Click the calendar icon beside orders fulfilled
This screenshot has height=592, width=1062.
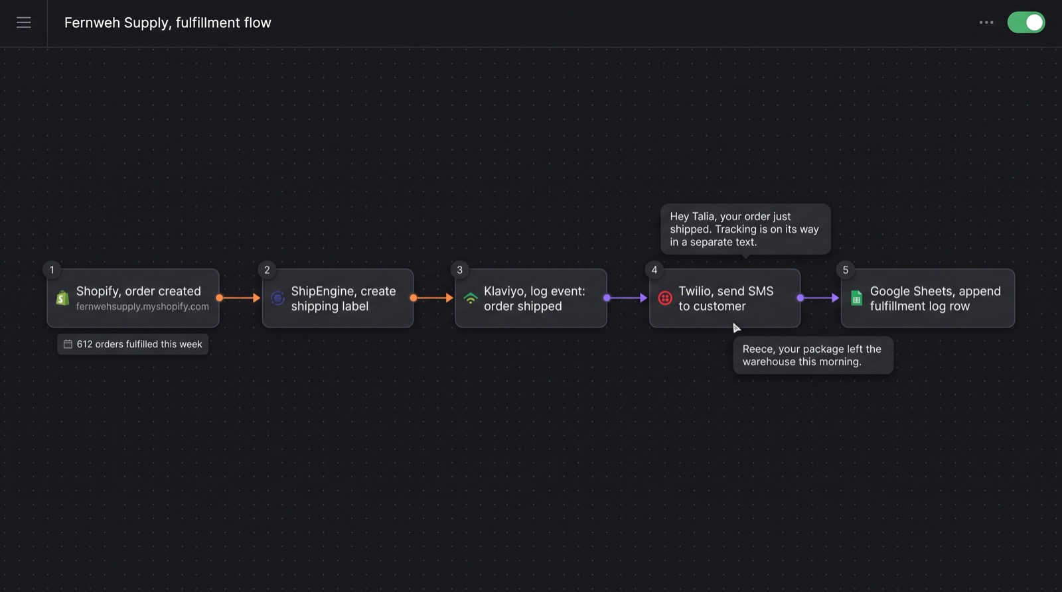tap(68, 344)
